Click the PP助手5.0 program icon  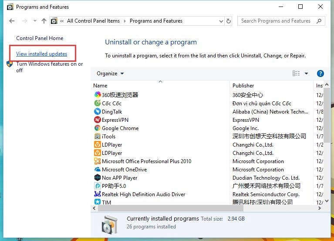[x=98, y=186]
